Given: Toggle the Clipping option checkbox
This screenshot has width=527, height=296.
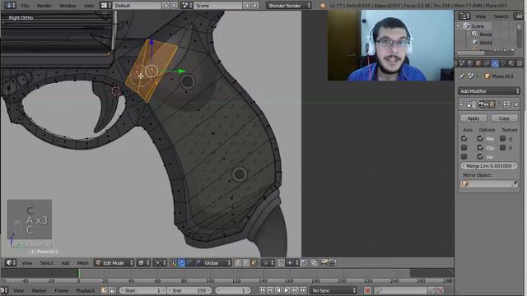Looking at the screenshot, I should (x=480, y=148).
